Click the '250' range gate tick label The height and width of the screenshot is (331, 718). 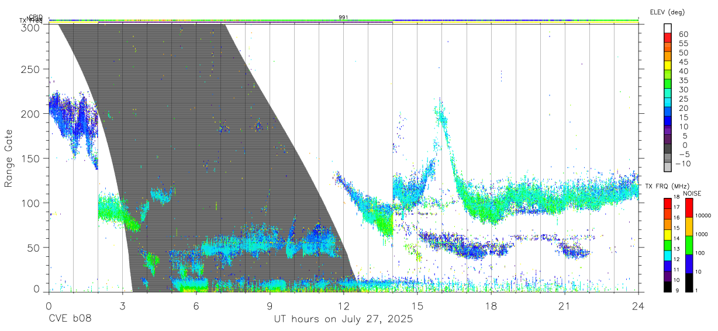(32, 69)
